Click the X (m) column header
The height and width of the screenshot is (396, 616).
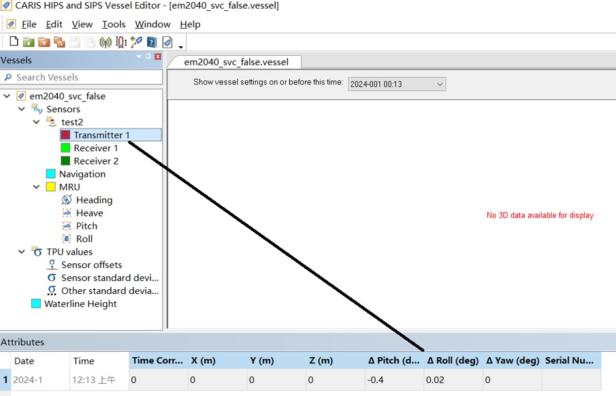click(x=217, y=361)
